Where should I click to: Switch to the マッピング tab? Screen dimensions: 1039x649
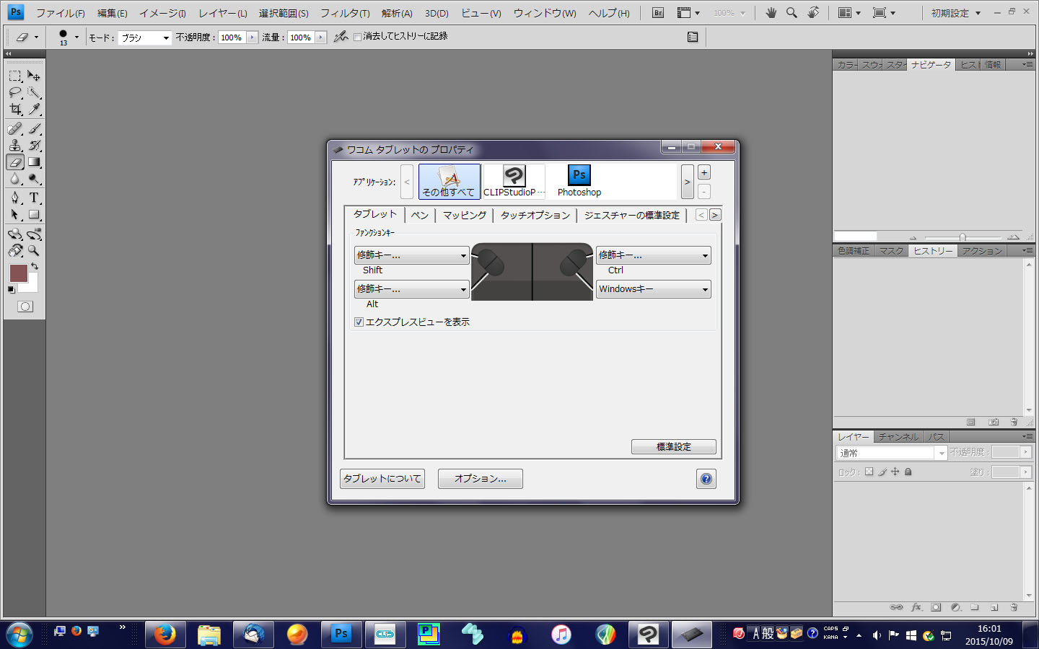[464, 215]
